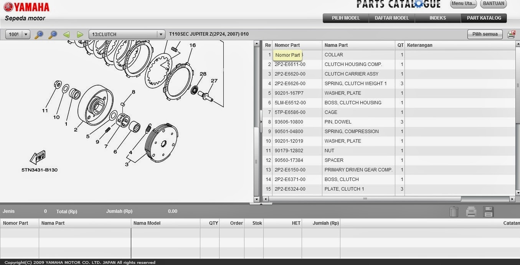The image size is (520, 265).
Task: Click the Pilih semua button
Action: [485, 34]
